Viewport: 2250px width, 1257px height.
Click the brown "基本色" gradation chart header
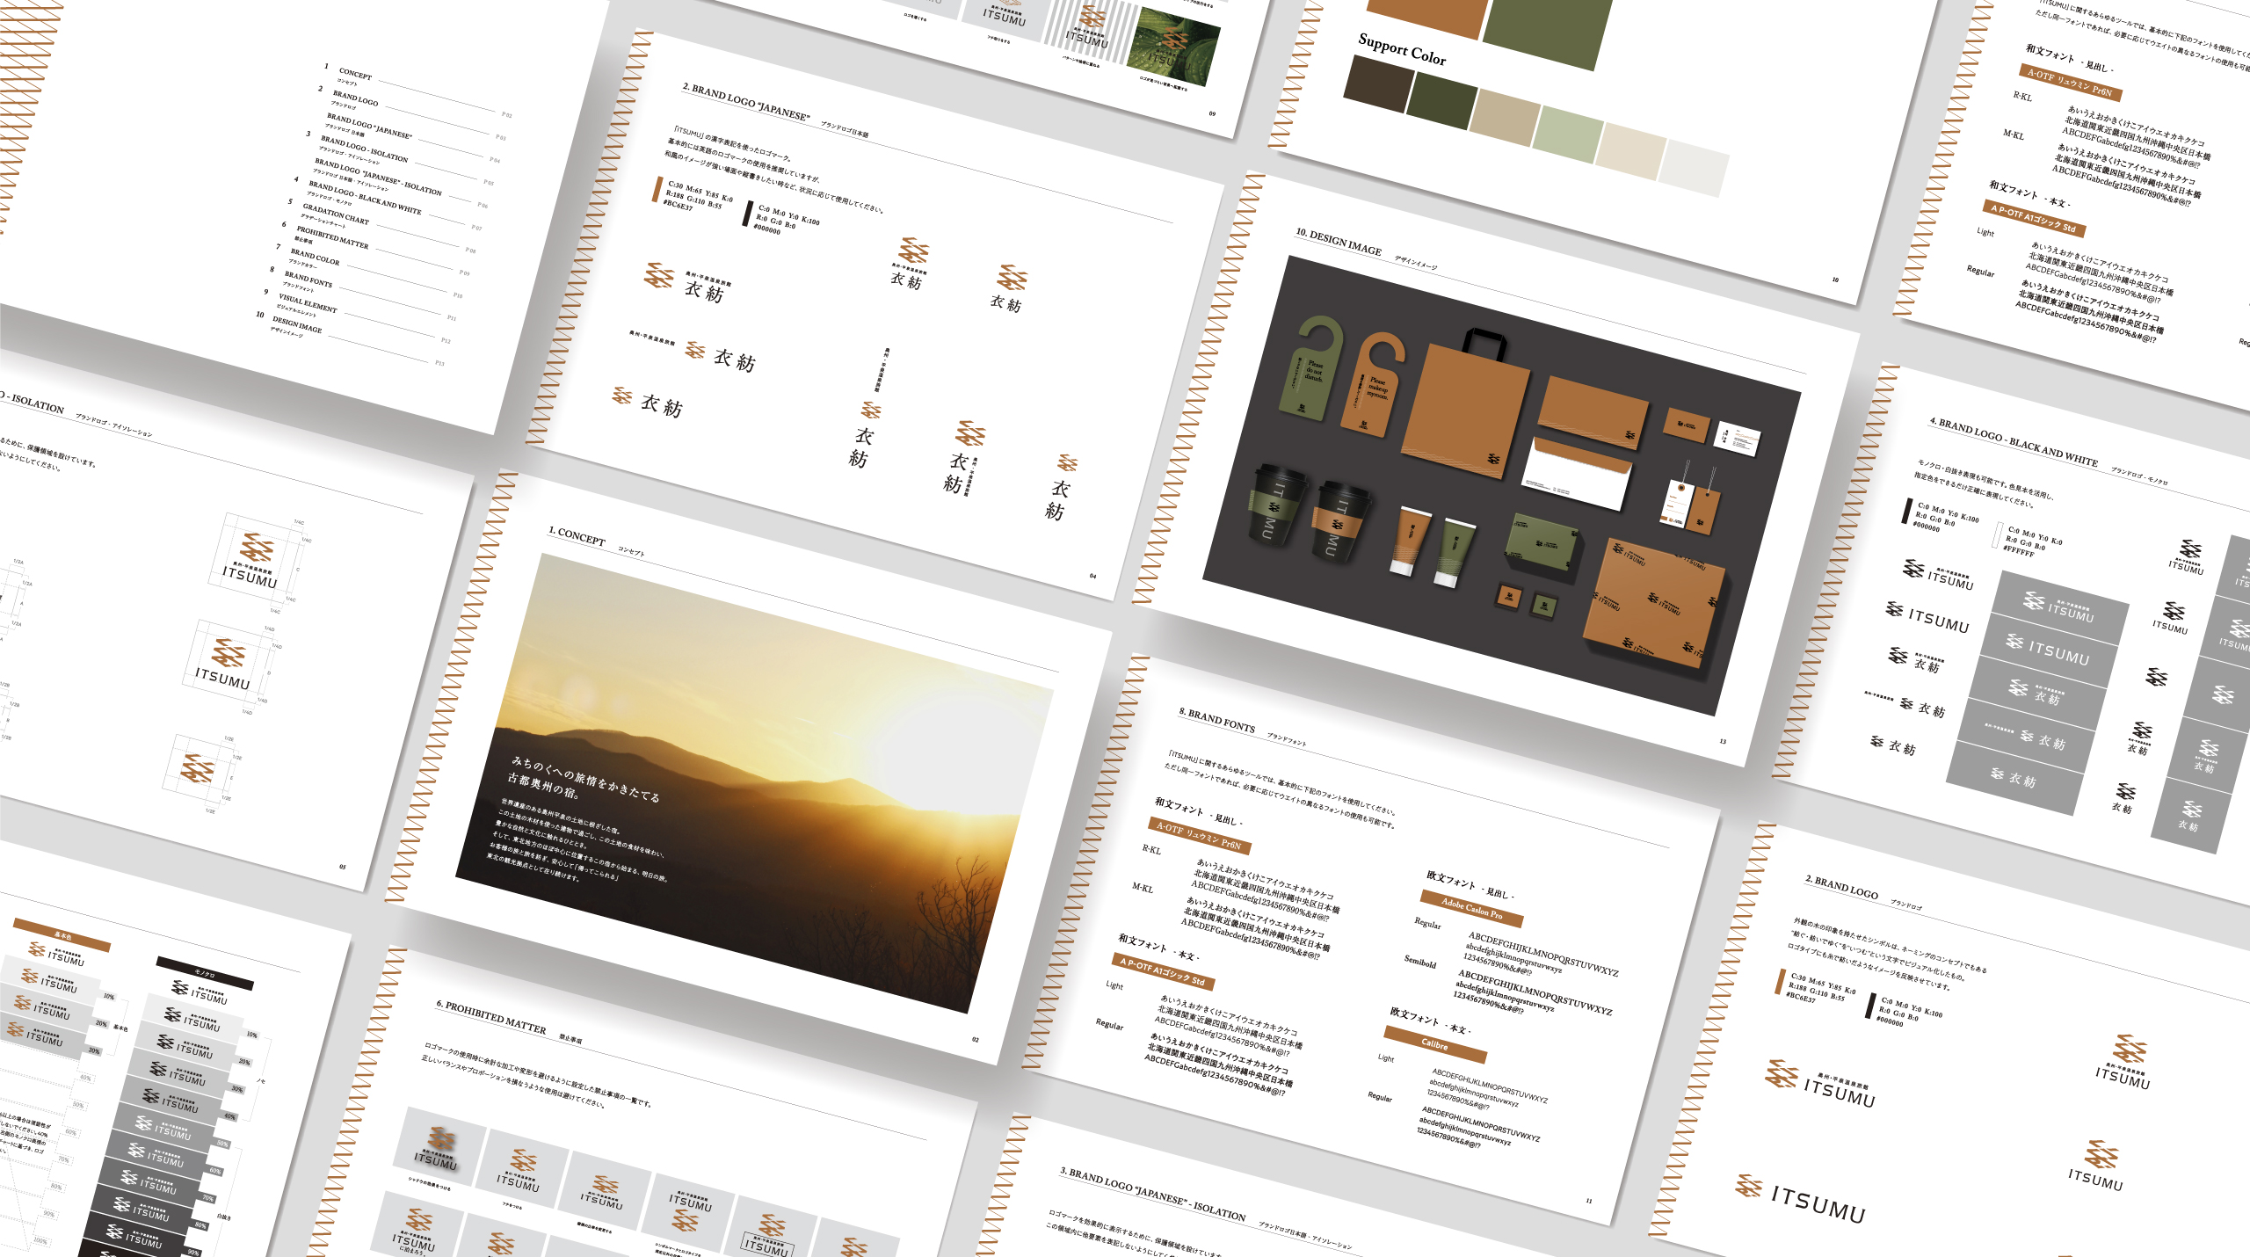click(62, 935)
